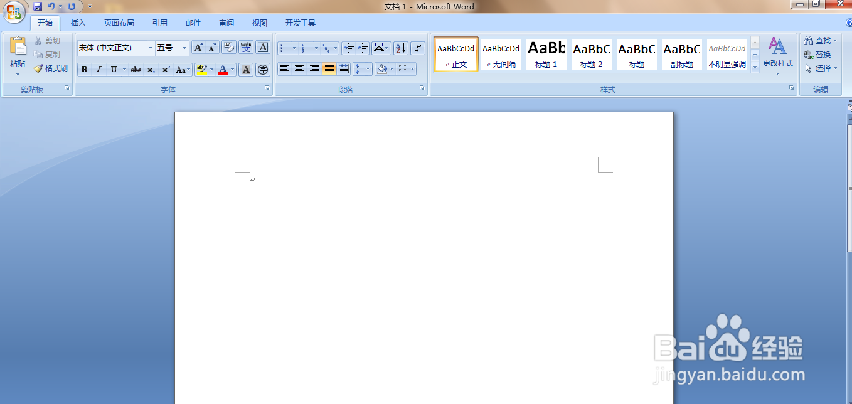The width and height of the screenshot is (852, 404).
Task: Enable center text alignment
Action: (x=299, y=69)
